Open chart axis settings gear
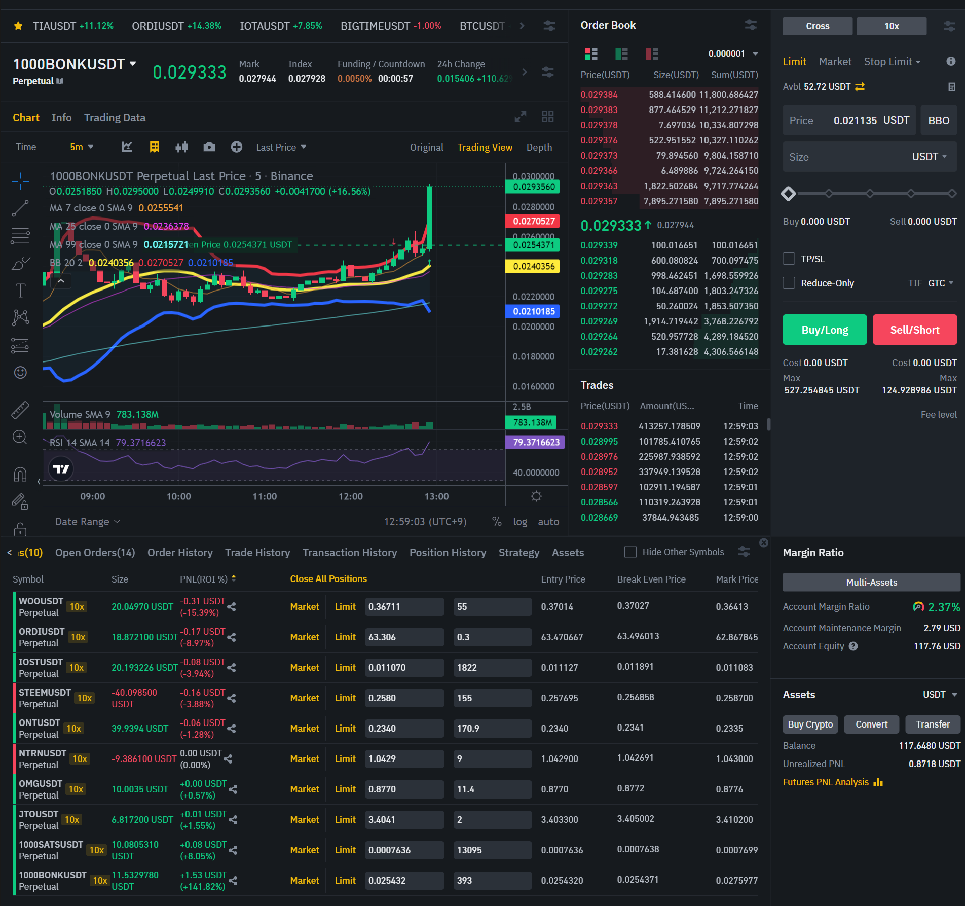The width and height of the screenshot is (965, 906). click(x=536, y=496)
